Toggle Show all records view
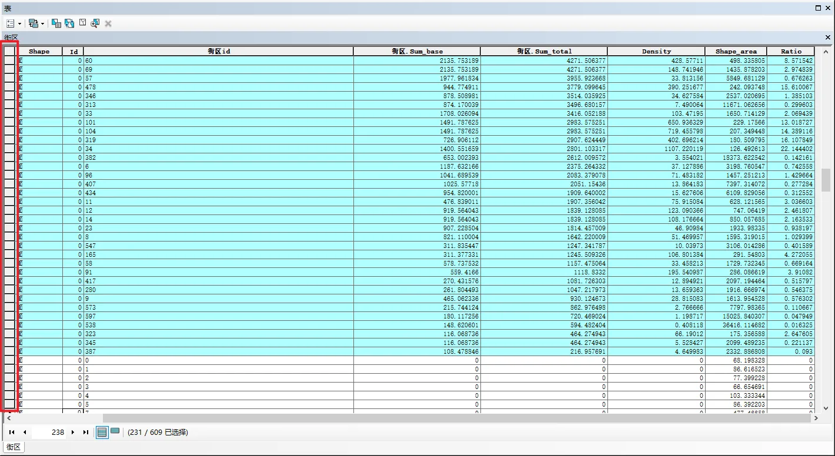The image size is (835, 456). click(102, 432)
